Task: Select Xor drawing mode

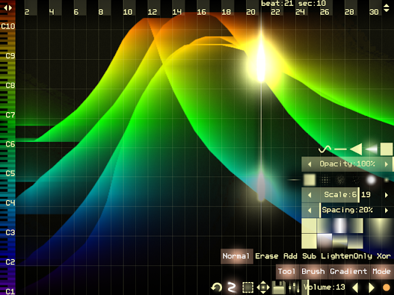Action: coord(384,256)
